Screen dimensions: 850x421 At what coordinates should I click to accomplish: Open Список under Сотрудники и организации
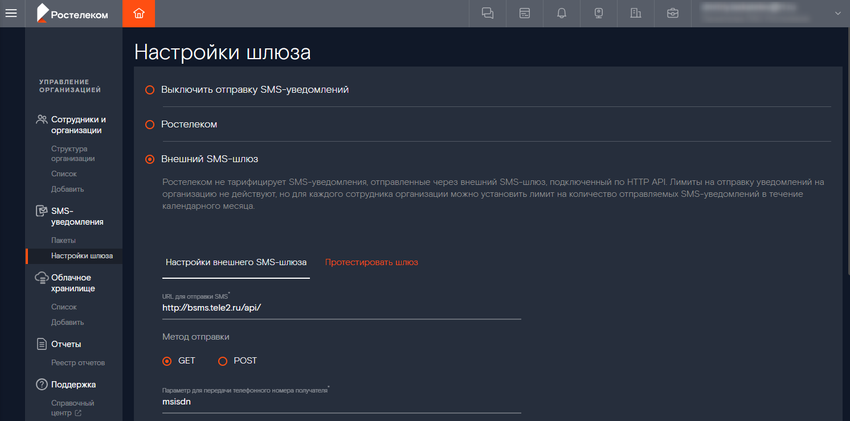(x=64, y=174)
